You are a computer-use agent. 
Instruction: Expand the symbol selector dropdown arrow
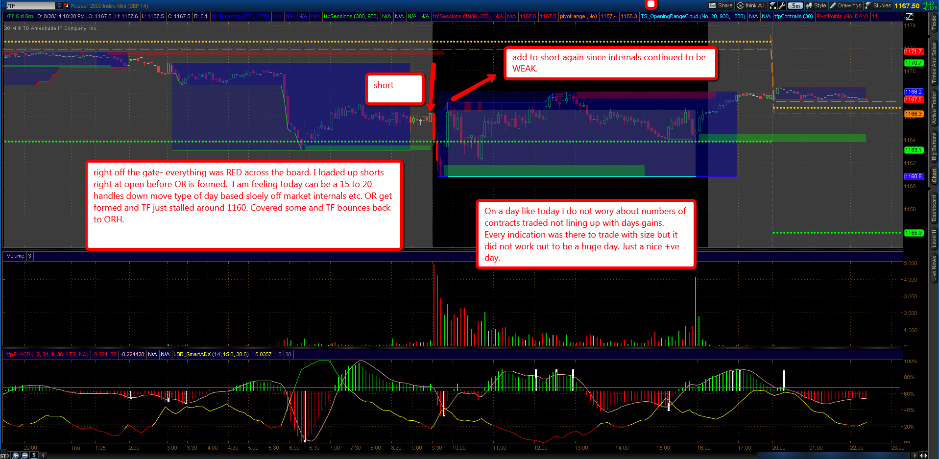click(x=59, y=5)
